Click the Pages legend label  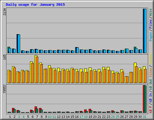pos(151,37)
